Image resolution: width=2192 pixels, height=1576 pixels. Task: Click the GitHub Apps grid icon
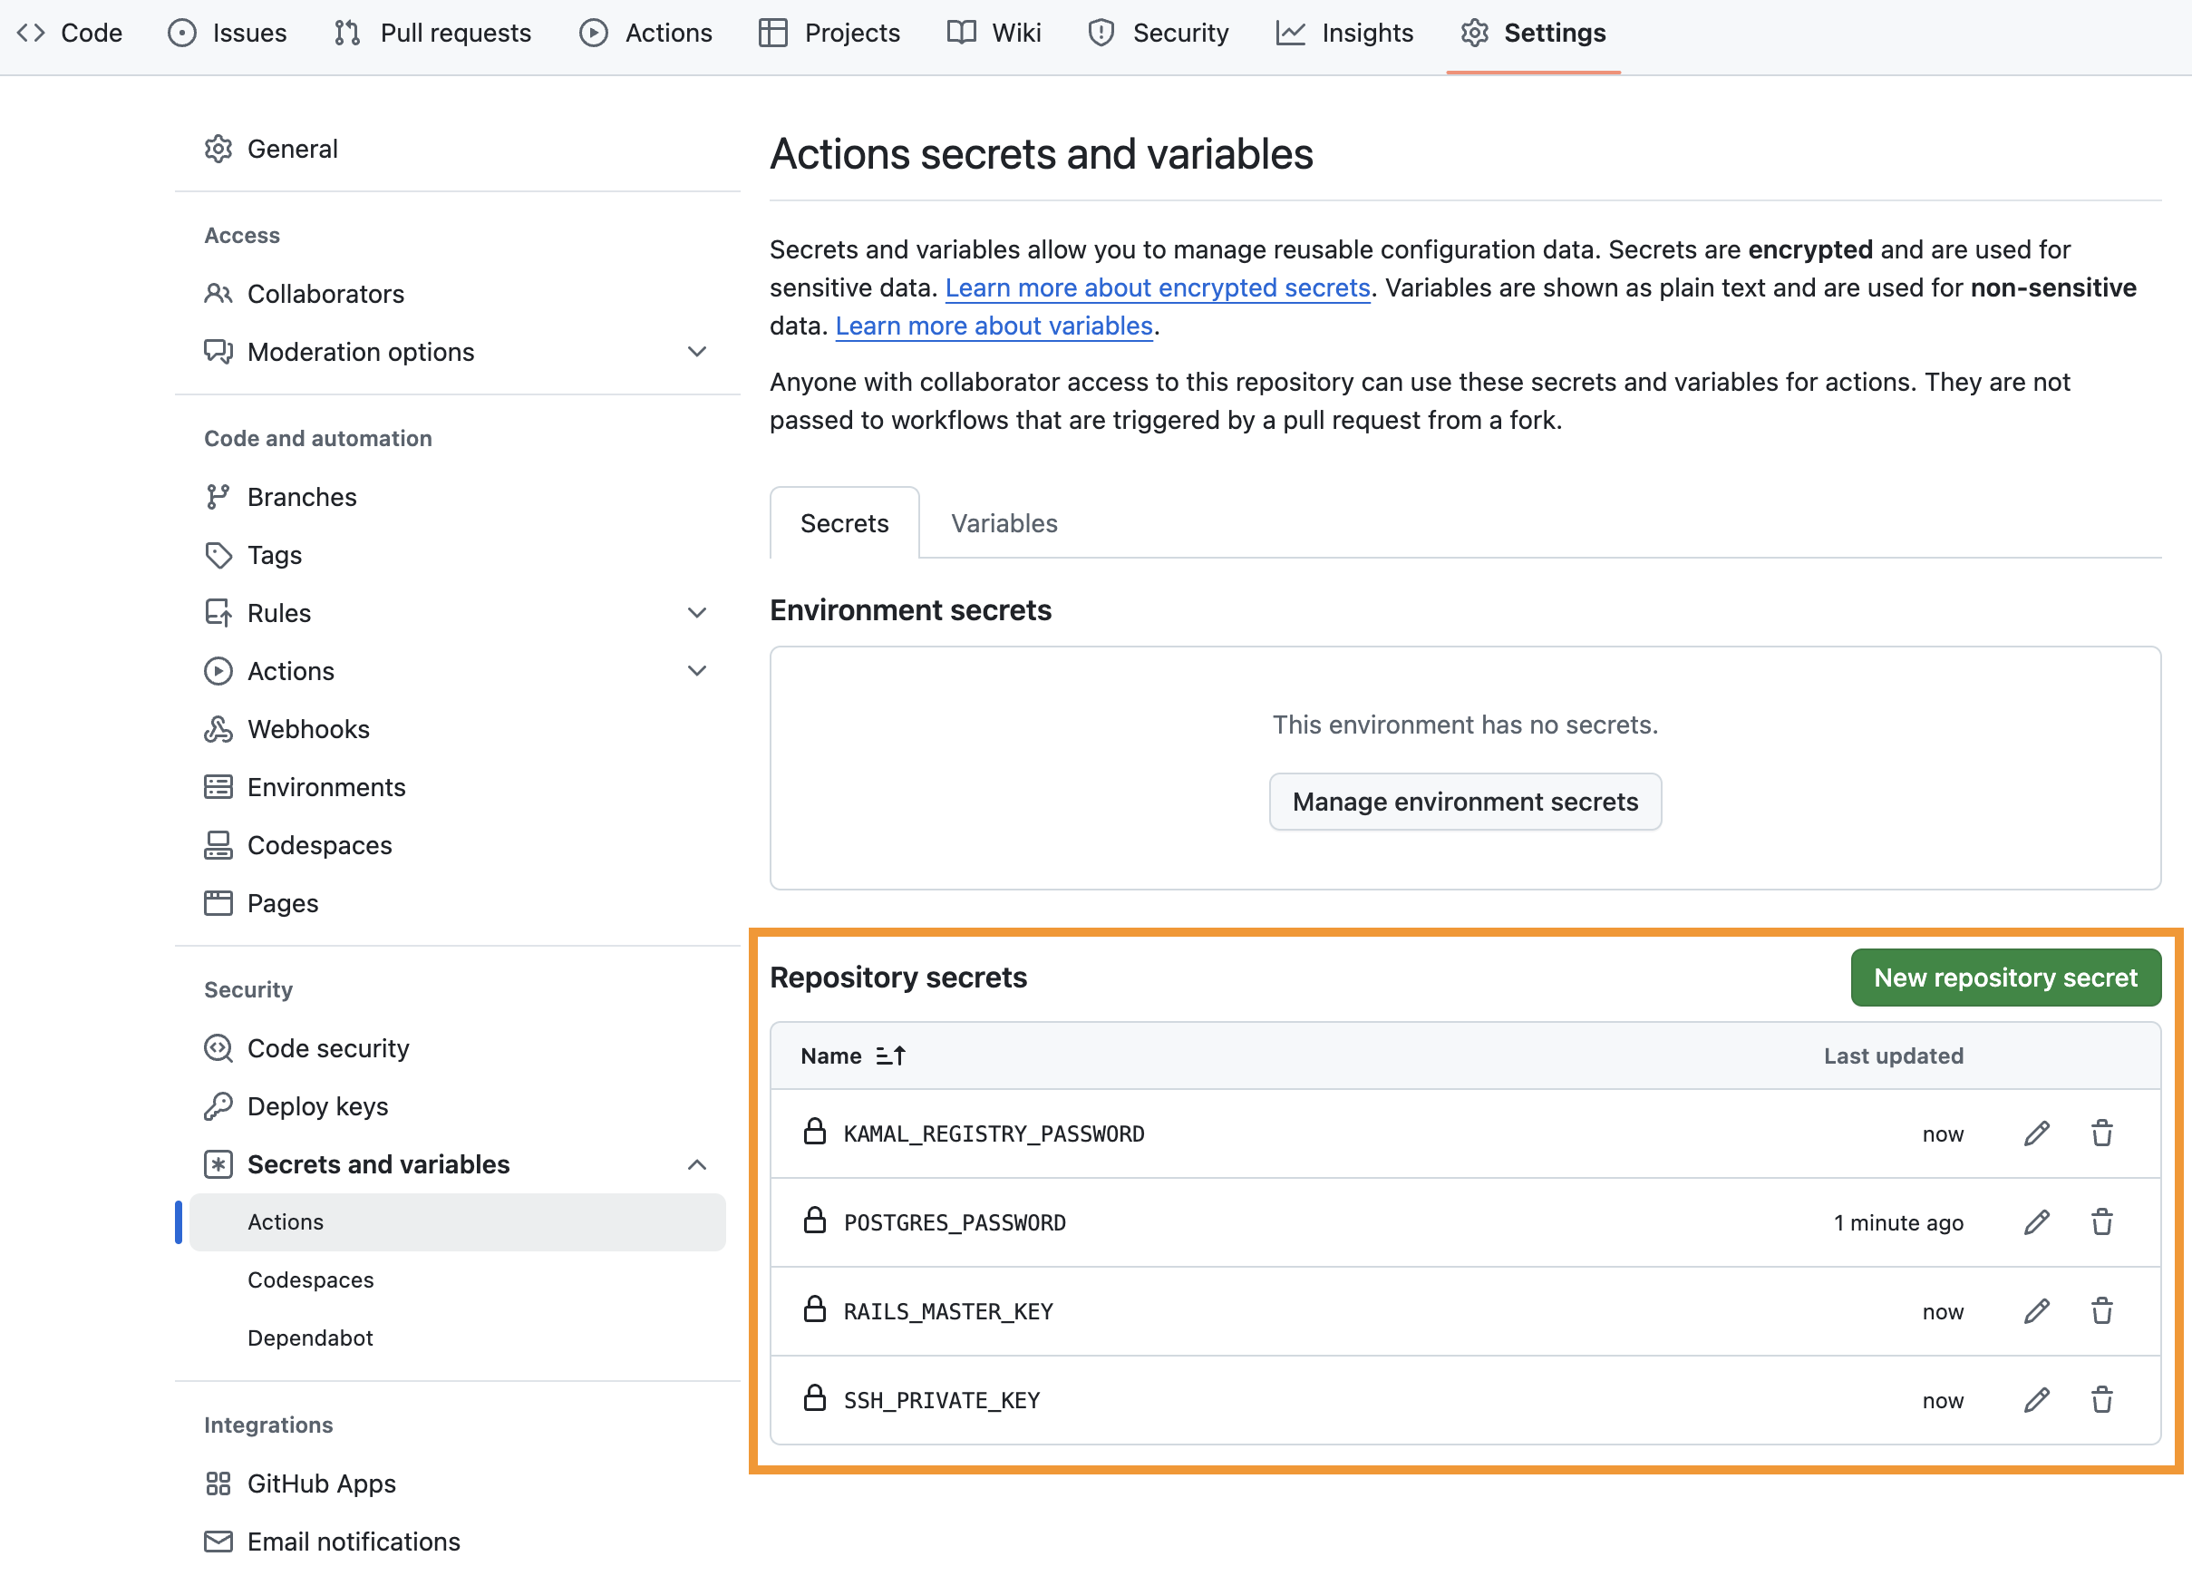tap(218, 1484)
